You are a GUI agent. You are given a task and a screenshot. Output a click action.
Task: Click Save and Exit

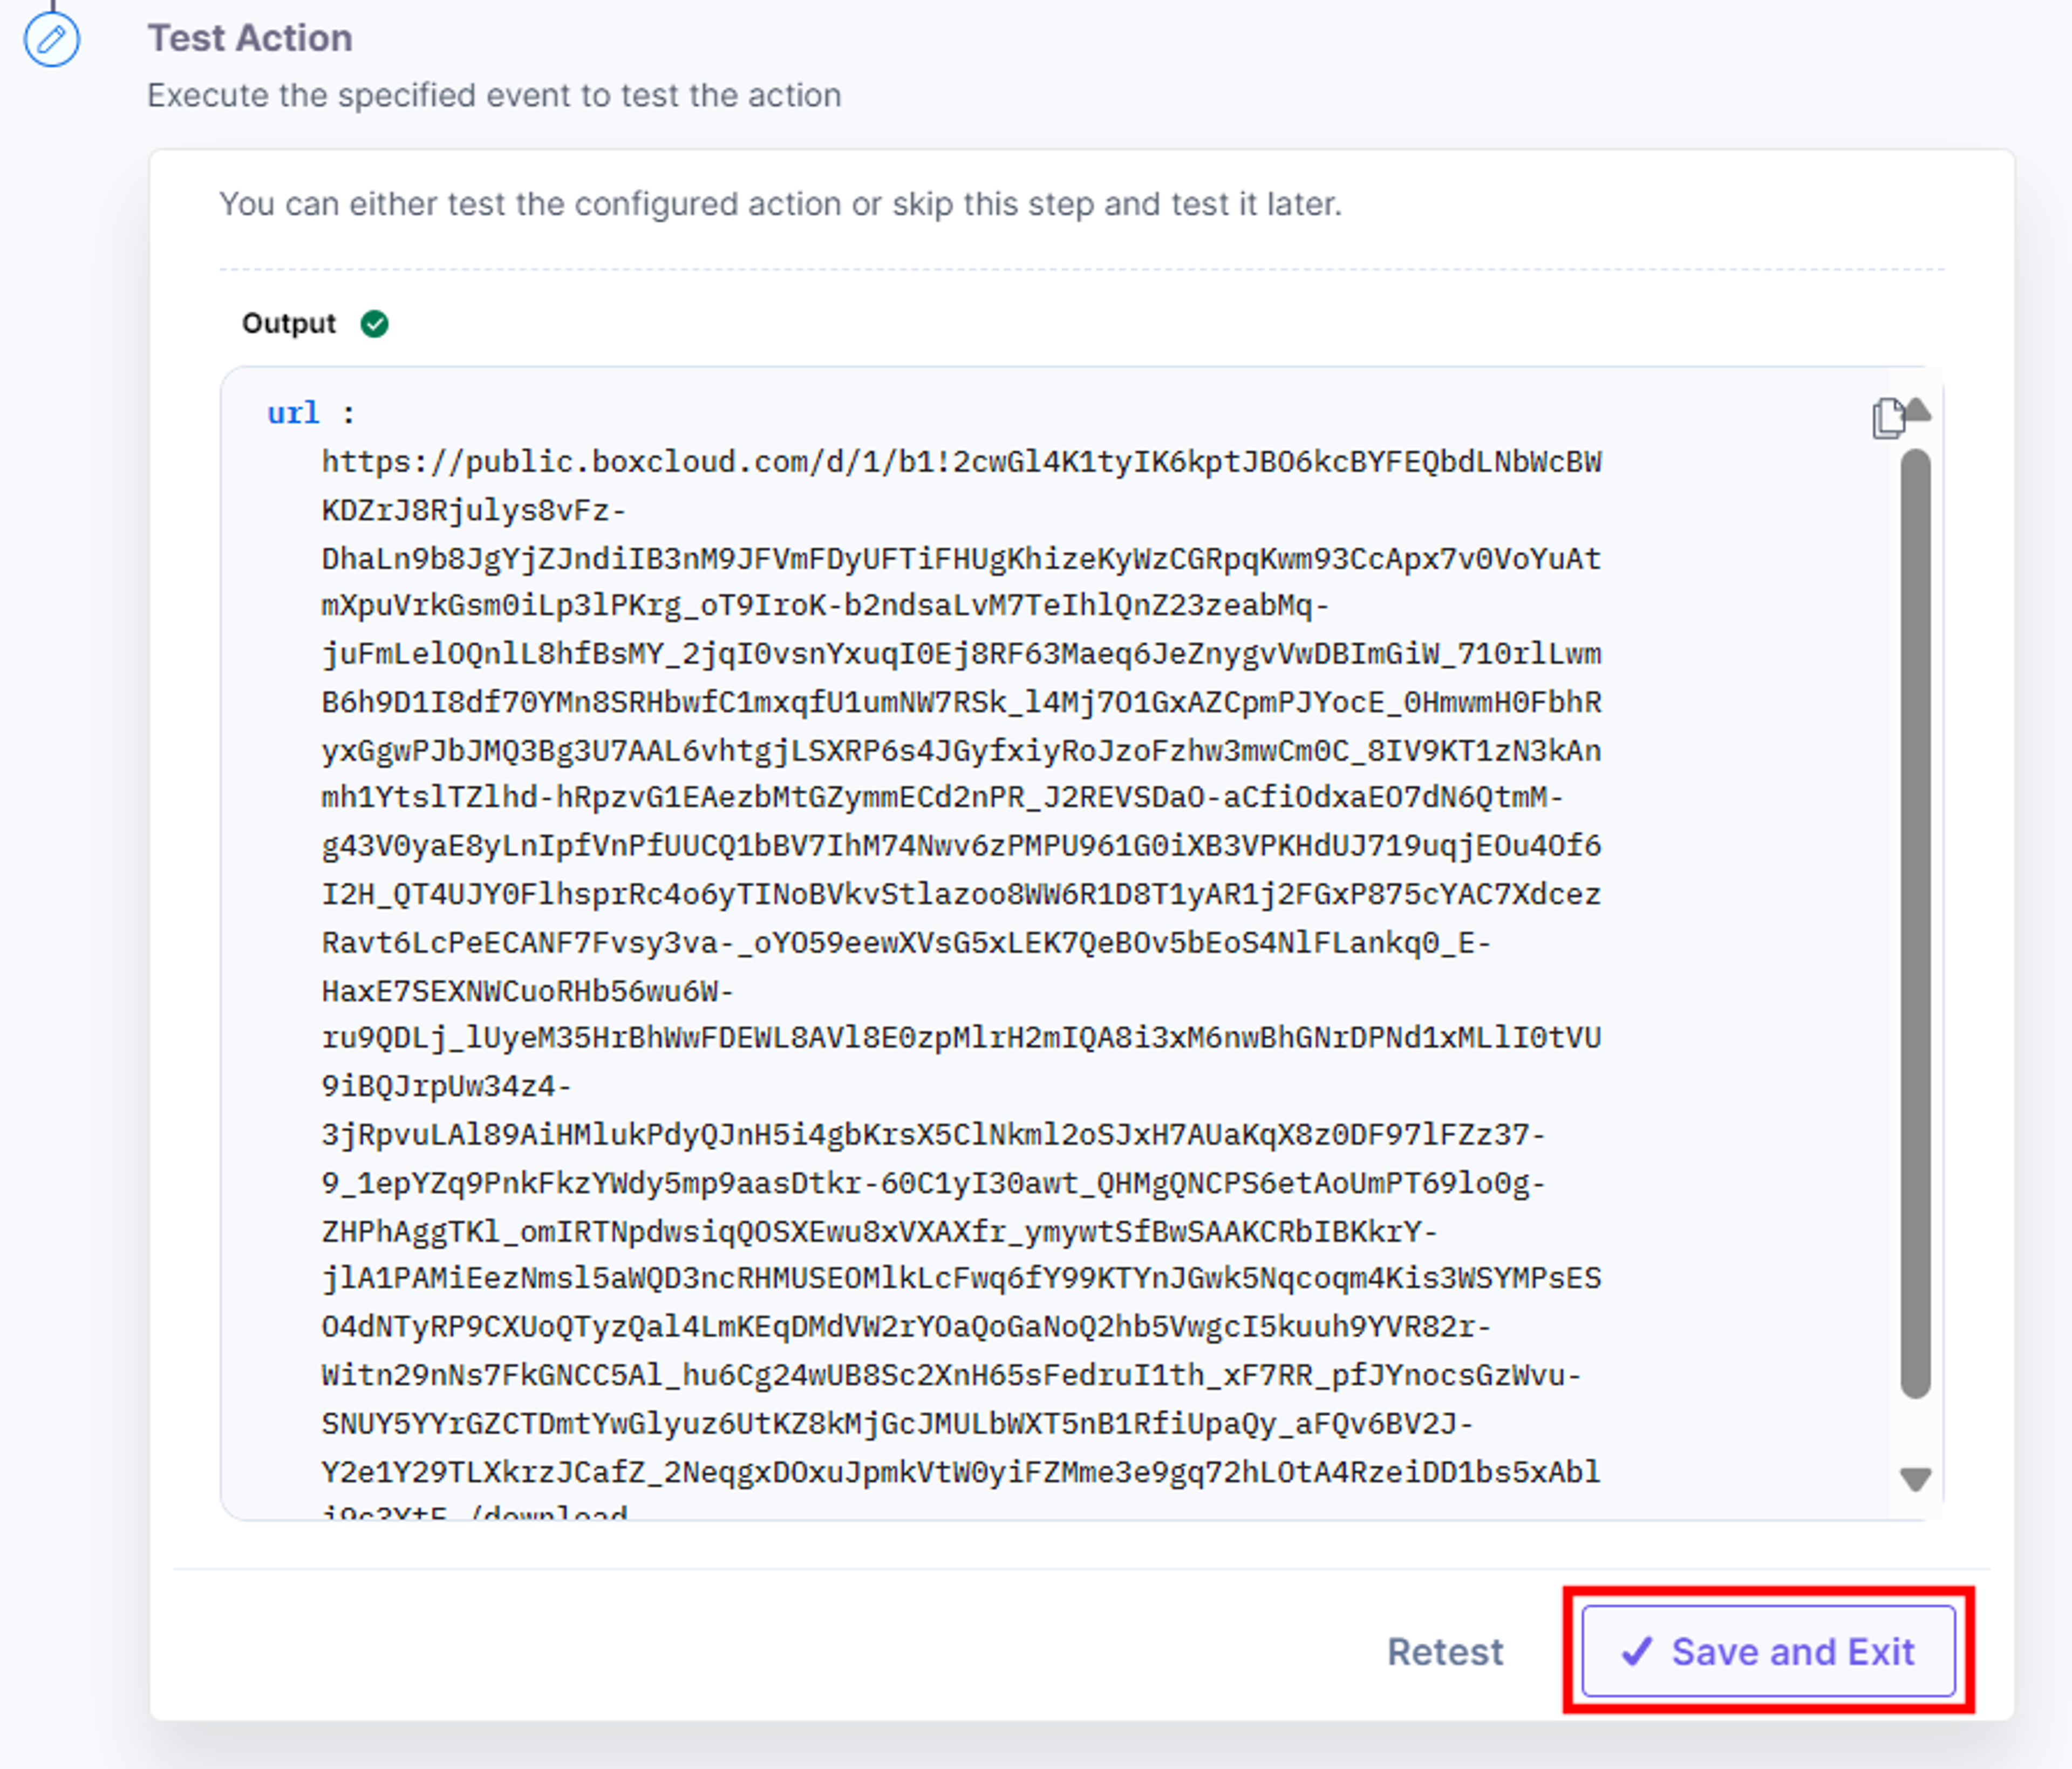1768,1651
